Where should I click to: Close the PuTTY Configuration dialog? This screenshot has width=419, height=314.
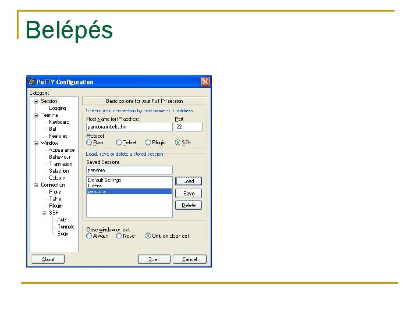coord(205,82)
